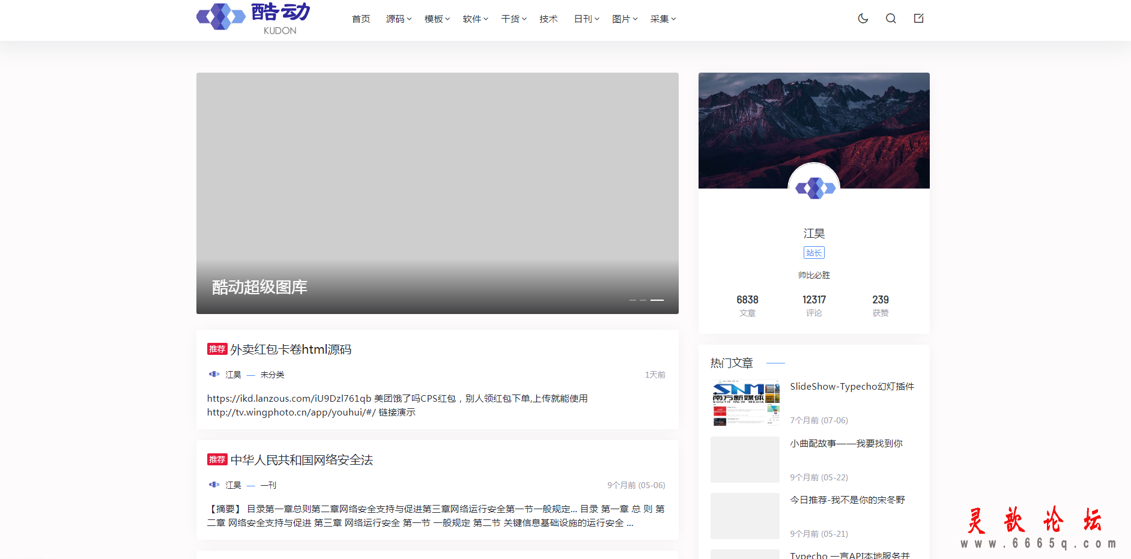Click the profile name 江昊

pyautogui.click(x=814, y=234)
